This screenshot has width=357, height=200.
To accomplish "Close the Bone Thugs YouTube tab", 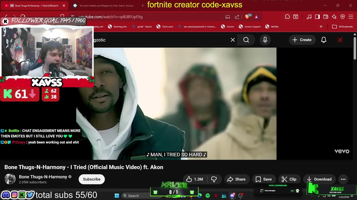I will (64, 6).
